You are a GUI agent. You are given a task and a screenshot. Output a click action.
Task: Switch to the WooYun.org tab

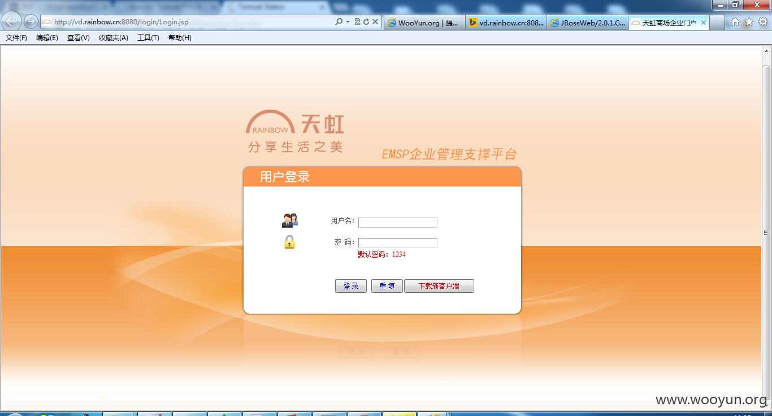424,23
